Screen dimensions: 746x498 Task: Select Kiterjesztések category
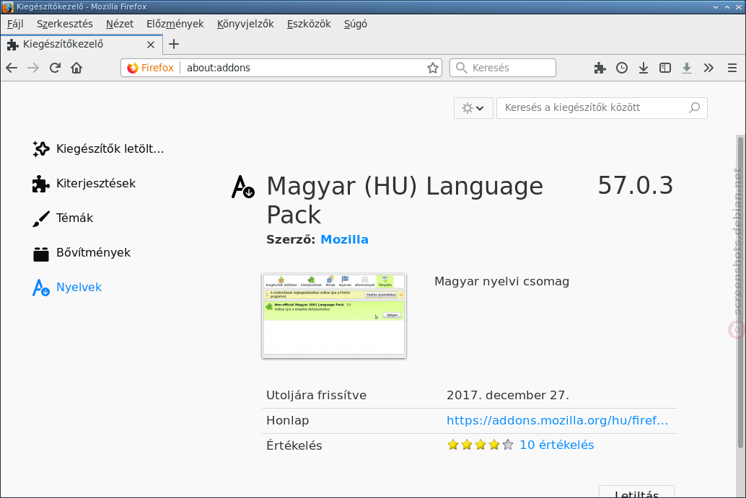tap(84, 184)
